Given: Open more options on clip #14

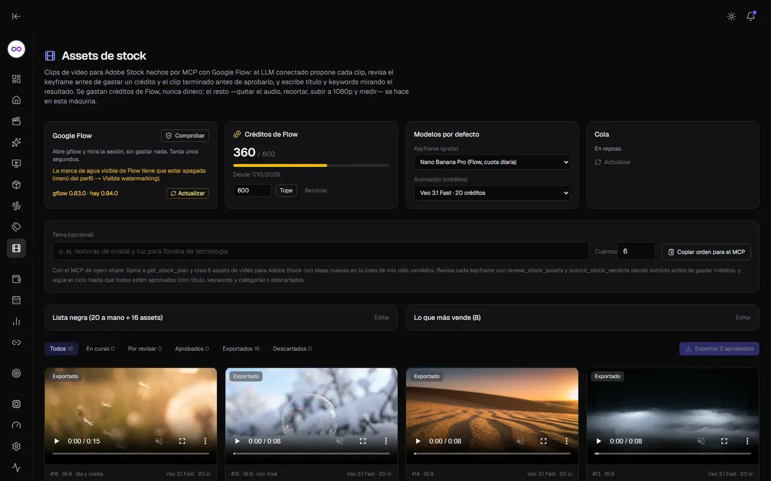Looking at the screenshot, I should pyautogui.click(x=566, y=441).
